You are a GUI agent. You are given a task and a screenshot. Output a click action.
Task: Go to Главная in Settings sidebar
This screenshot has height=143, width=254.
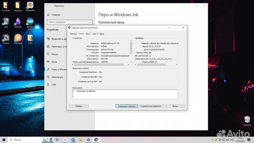56,15
